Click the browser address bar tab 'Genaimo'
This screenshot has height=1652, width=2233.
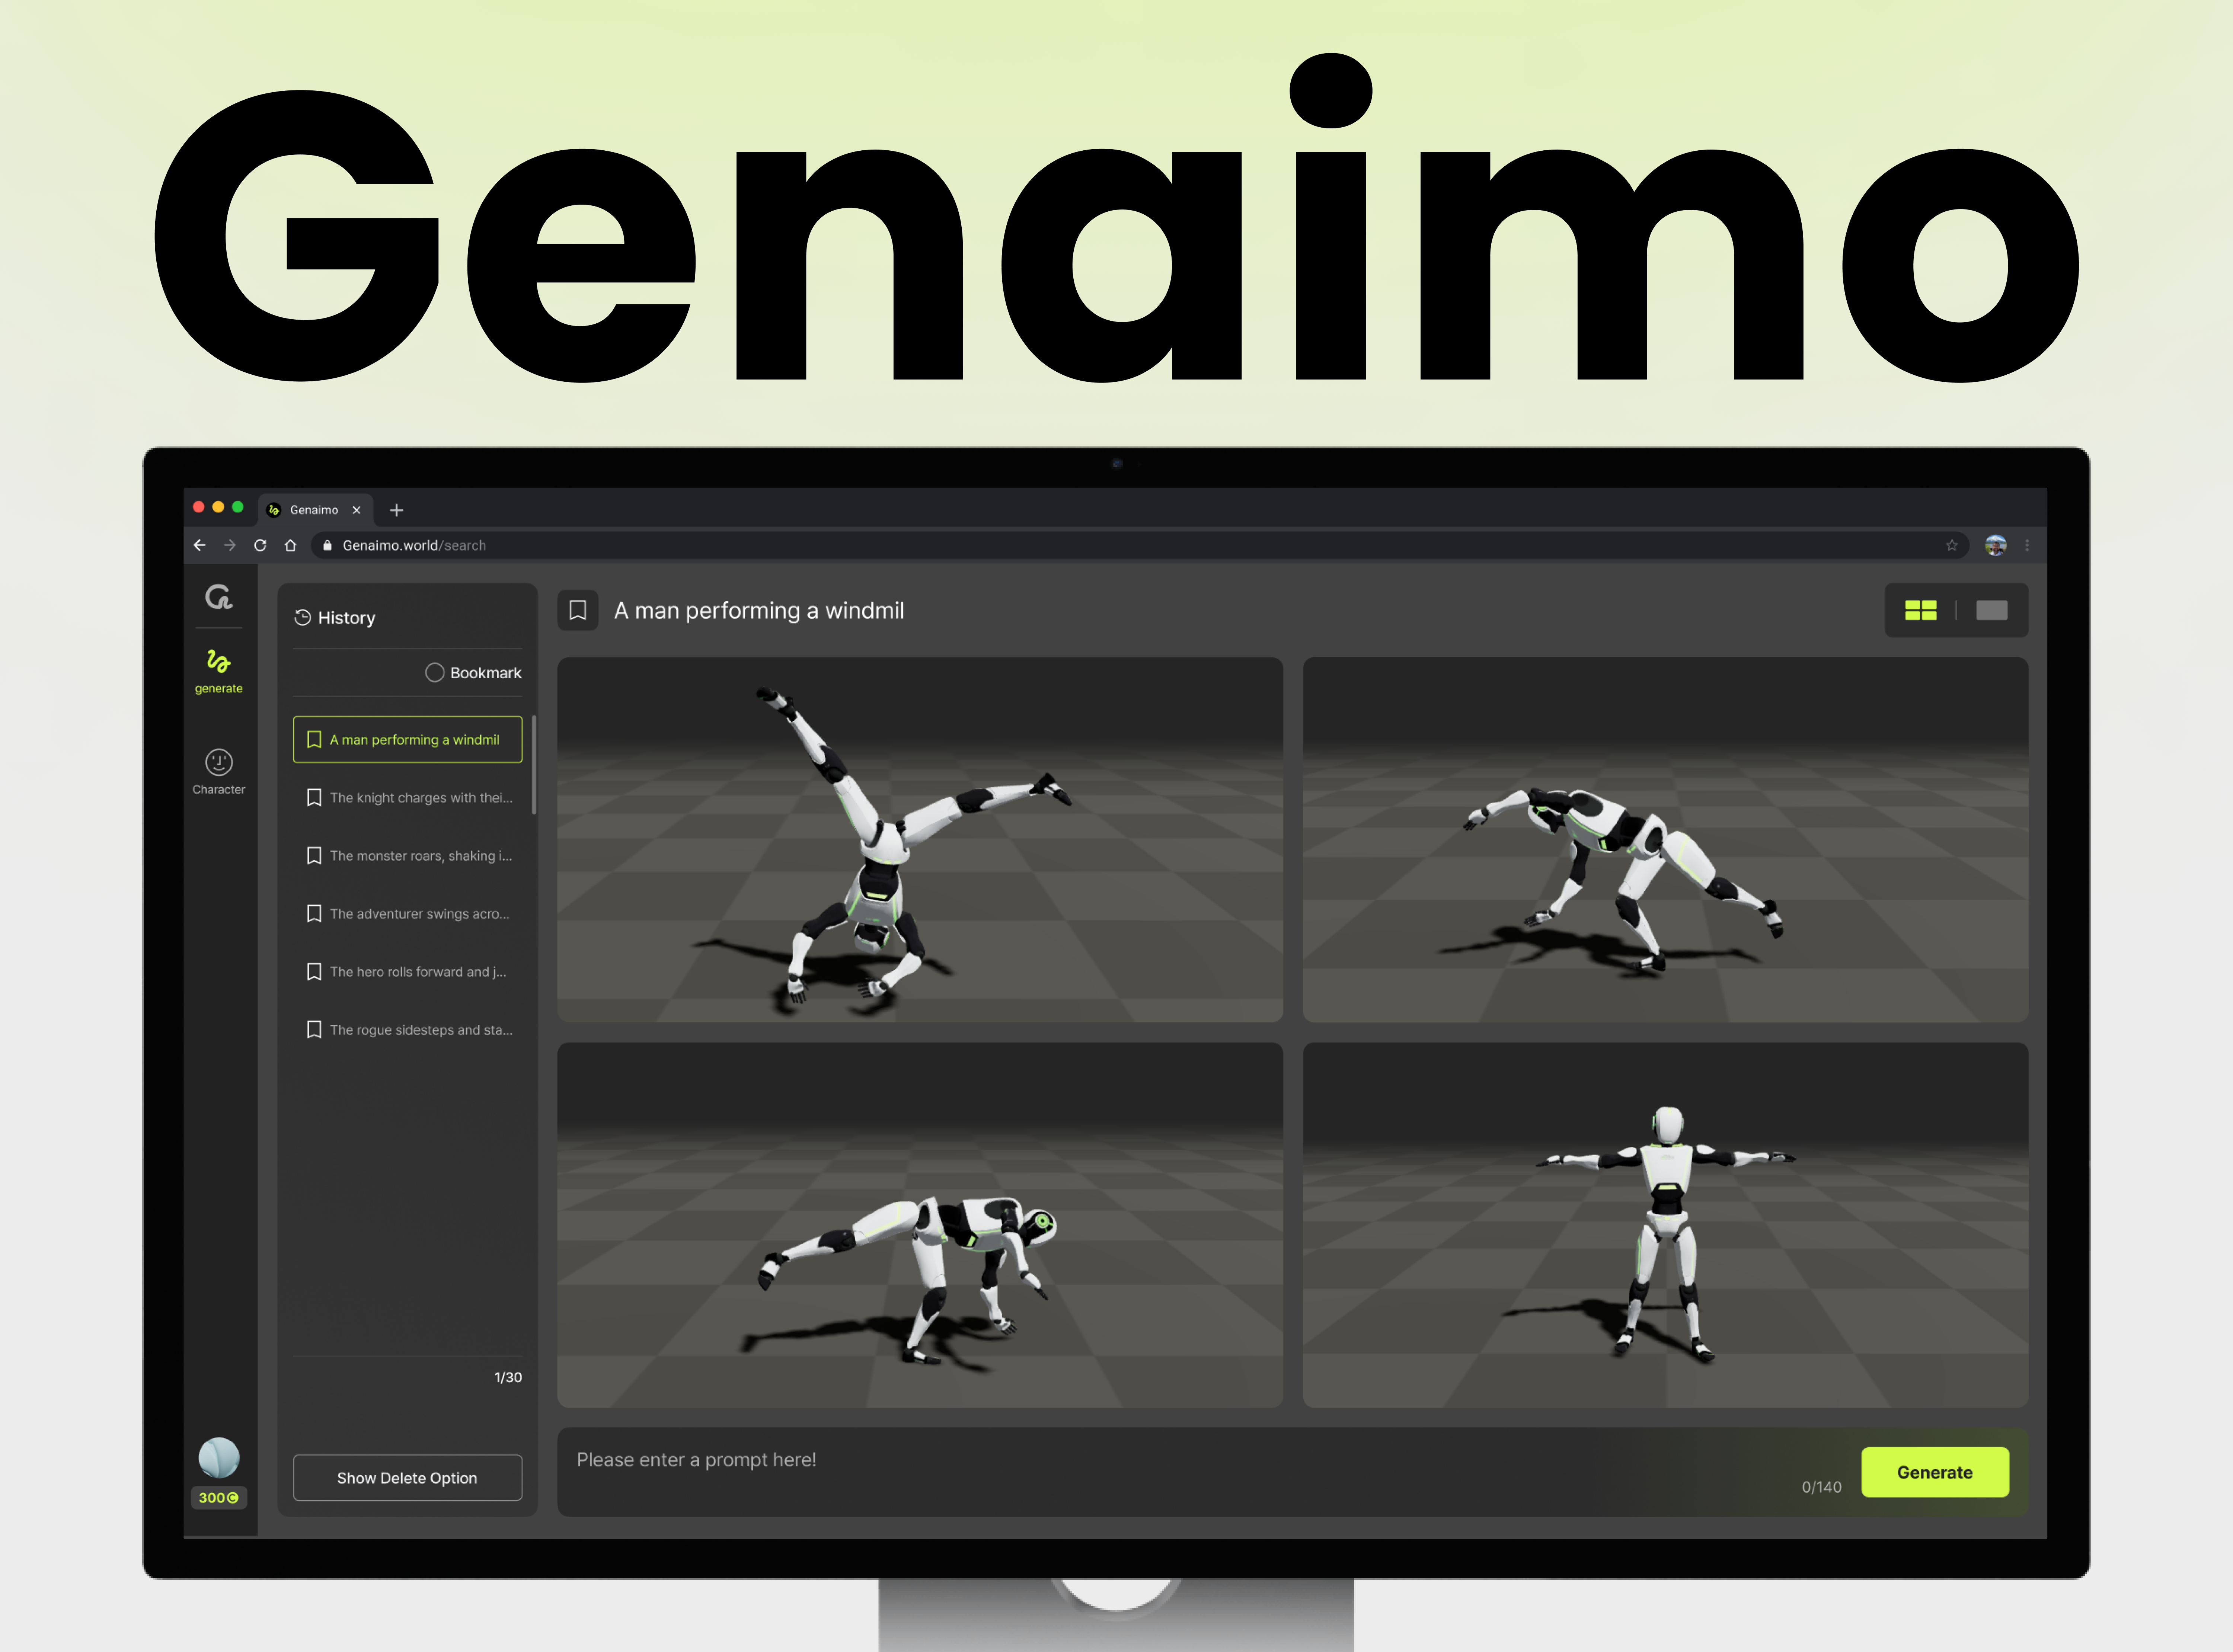(x=314, y=509)
